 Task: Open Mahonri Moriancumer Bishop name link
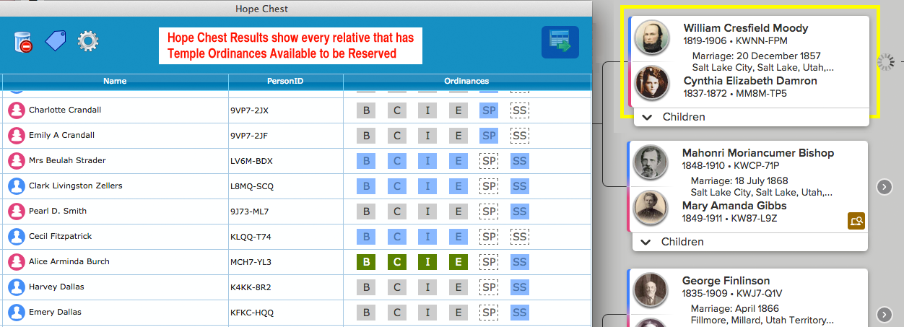click(x=758, y=153)
